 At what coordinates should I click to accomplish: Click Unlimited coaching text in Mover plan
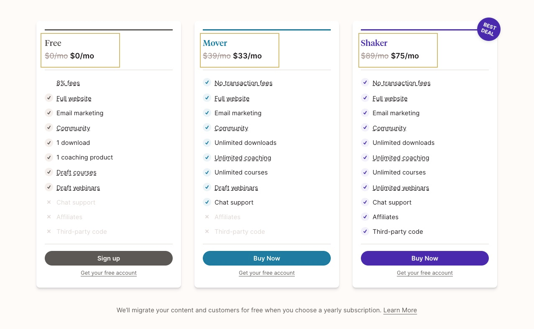(x=243, y=158)
